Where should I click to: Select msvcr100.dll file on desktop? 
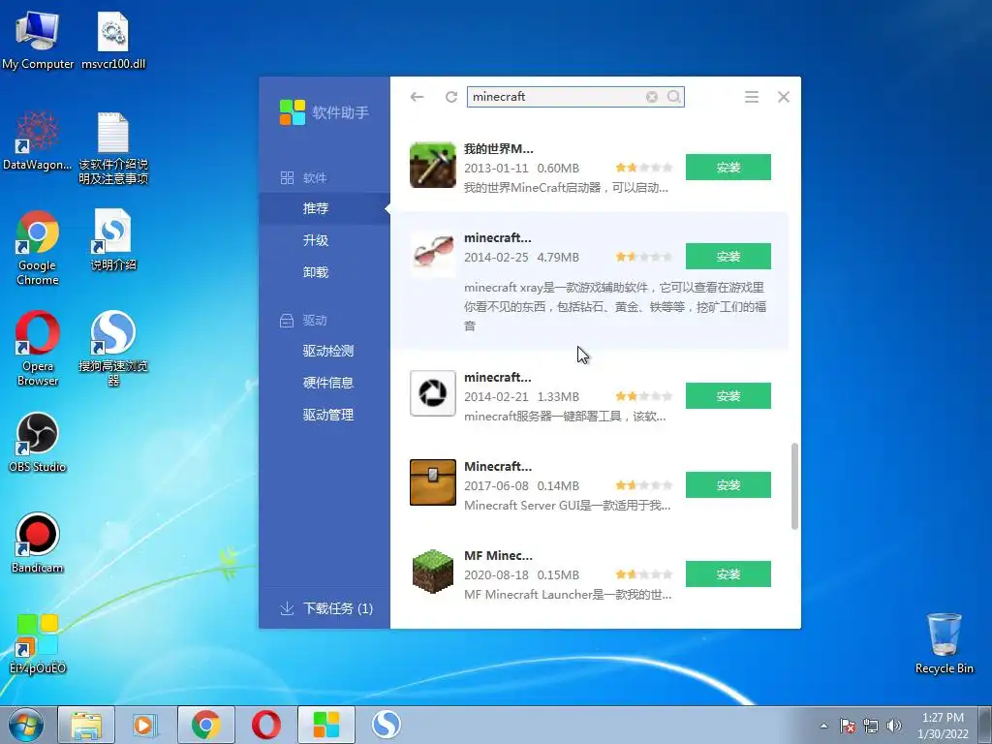[x=113, y=39]
